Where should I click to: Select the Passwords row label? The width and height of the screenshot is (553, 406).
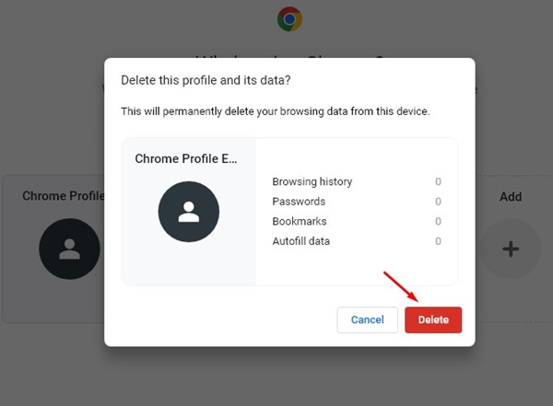(299, 202)
